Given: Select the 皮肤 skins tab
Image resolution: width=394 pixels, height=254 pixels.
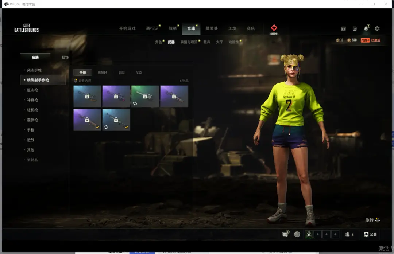Looking at the screenshot, I should [x=35, y=57].
